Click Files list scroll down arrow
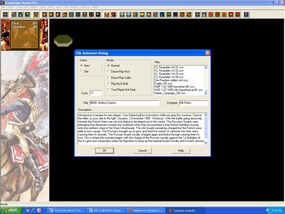Viewport: 285px width, 214px height. [x=206, y=93]
